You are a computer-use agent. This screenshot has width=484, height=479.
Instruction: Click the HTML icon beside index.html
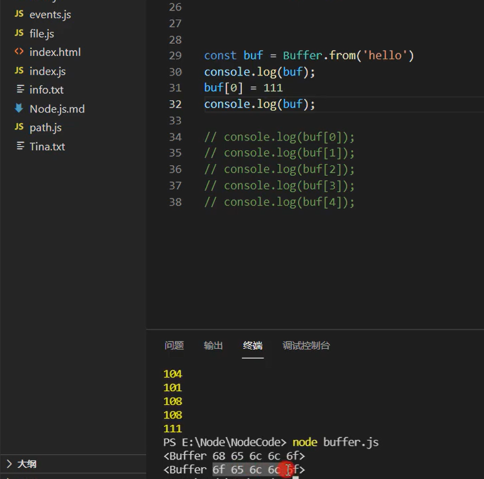[19, 51]
